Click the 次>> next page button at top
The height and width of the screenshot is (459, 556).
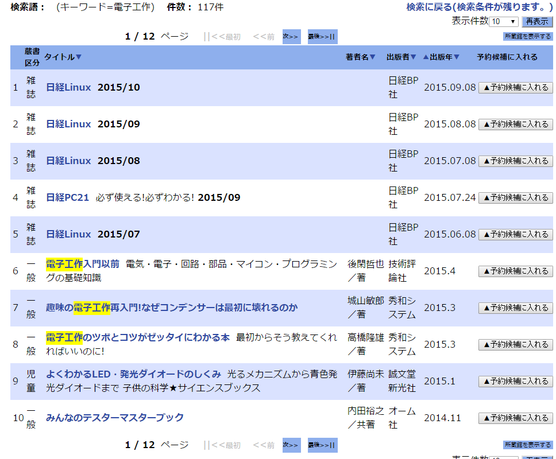click(x=291, y=36)
